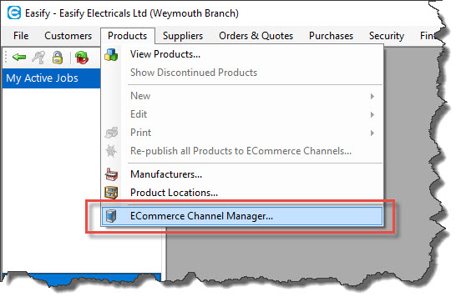Click the web icon beside Re-publish all Products
Image resolution: width=466 pixels, height=307 pixels.
111,151
